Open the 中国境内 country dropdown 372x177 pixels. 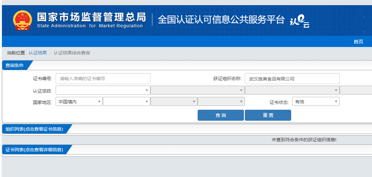(x=79, y=101)
